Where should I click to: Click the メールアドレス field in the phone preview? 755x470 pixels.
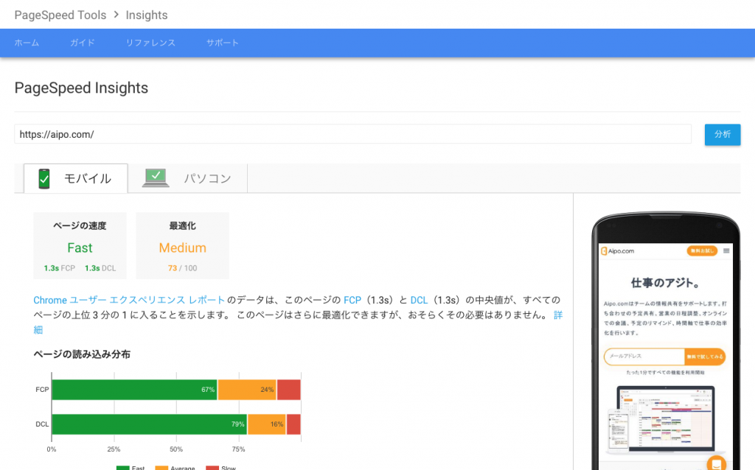click(644, 357)
